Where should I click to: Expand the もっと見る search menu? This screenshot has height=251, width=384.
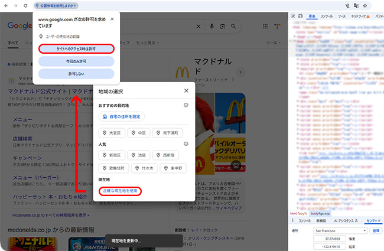(x=148, y=43)
